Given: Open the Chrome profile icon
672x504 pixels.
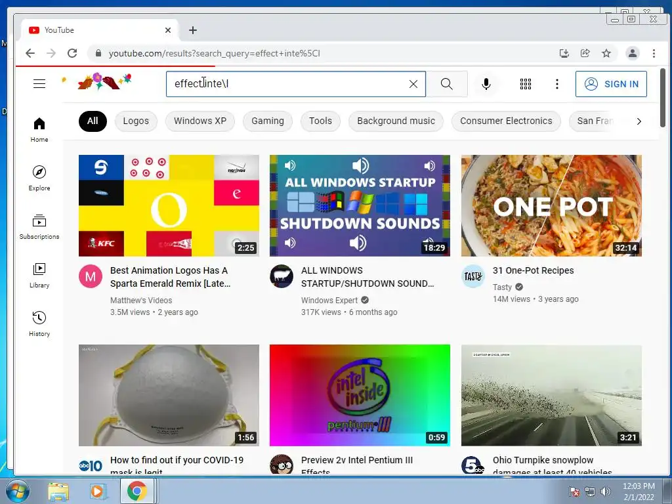Looking at the screenshot, I should (x=632, y=53).
